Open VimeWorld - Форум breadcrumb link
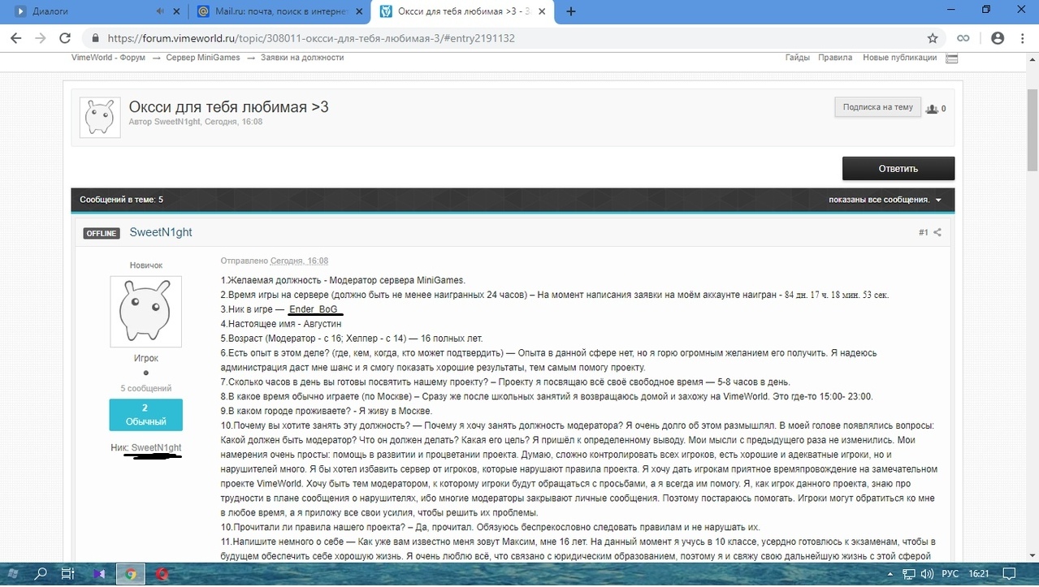1039x587 pixels. pyautogui.click(x=108, y=58)
